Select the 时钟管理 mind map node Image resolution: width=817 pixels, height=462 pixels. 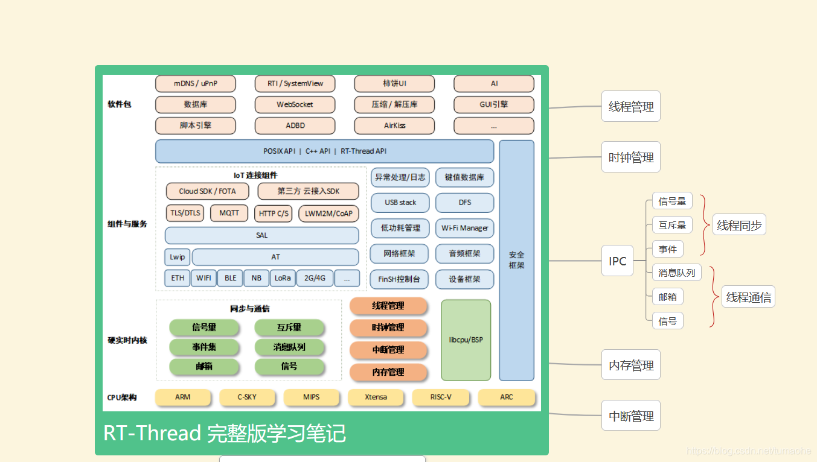[631, 157]
